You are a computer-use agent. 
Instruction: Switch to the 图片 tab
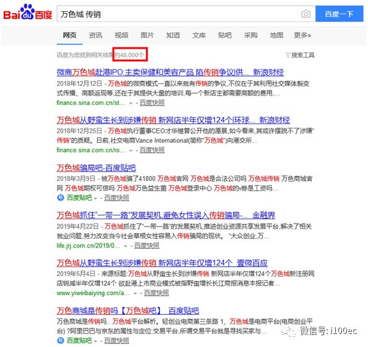coord(147,35)
